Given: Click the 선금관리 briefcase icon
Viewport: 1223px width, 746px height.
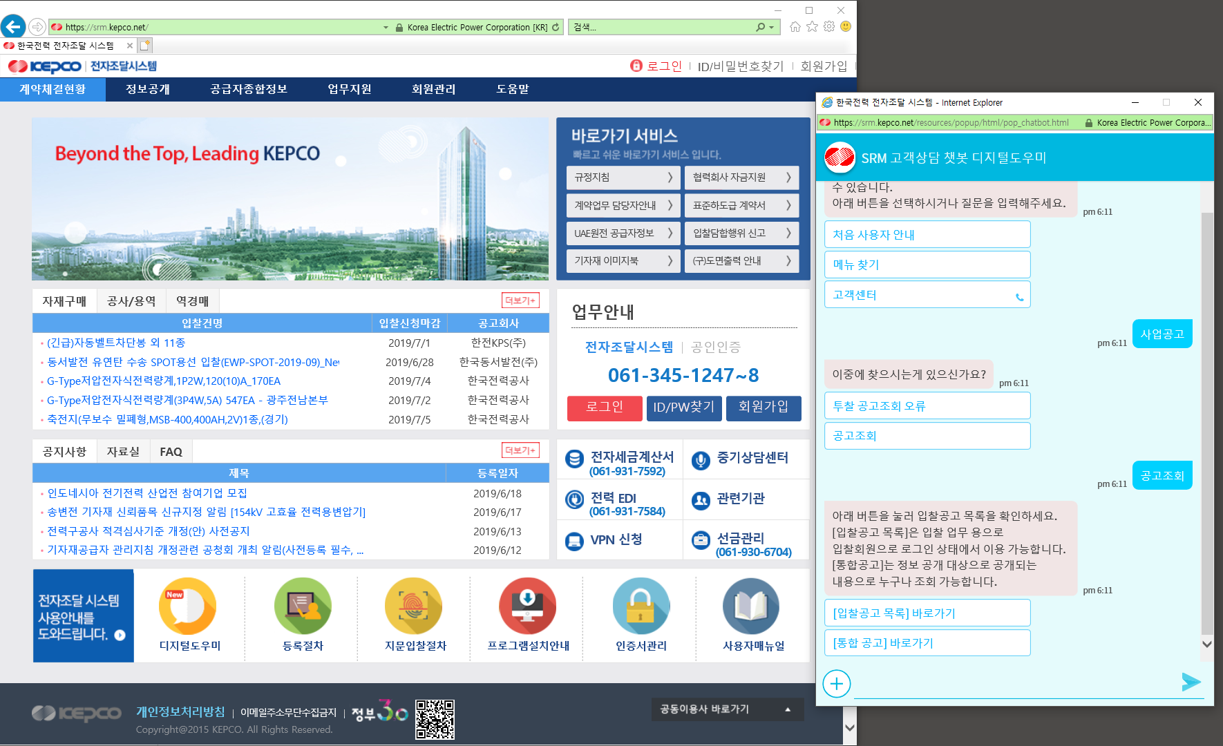Looking at the screenshot, I should pyautogui.click(x=701, y=540).
